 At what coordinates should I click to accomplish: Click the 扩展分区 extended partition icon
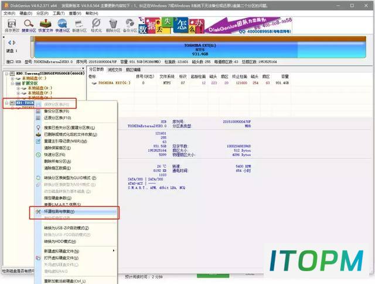pyautogui.click(x=18, y=83)
